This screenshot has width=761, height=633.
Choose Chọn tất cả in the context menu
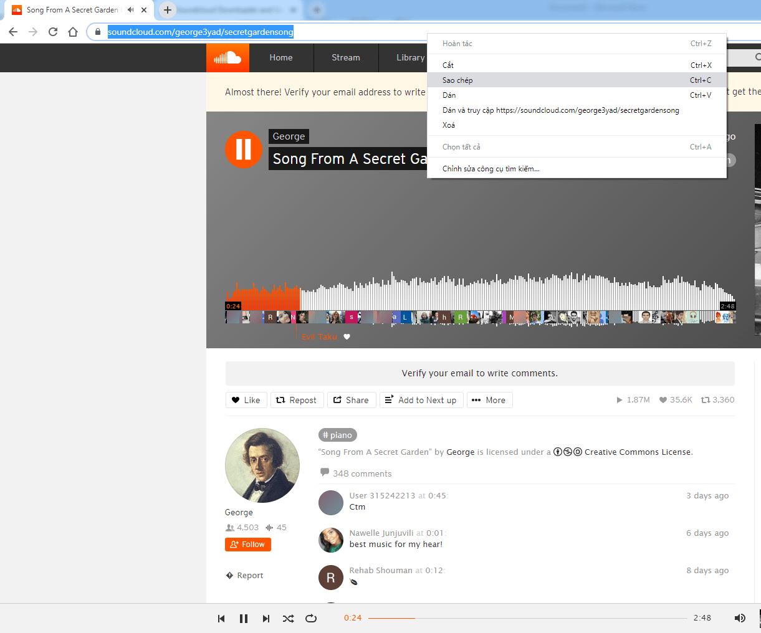(x=577, y=147)
